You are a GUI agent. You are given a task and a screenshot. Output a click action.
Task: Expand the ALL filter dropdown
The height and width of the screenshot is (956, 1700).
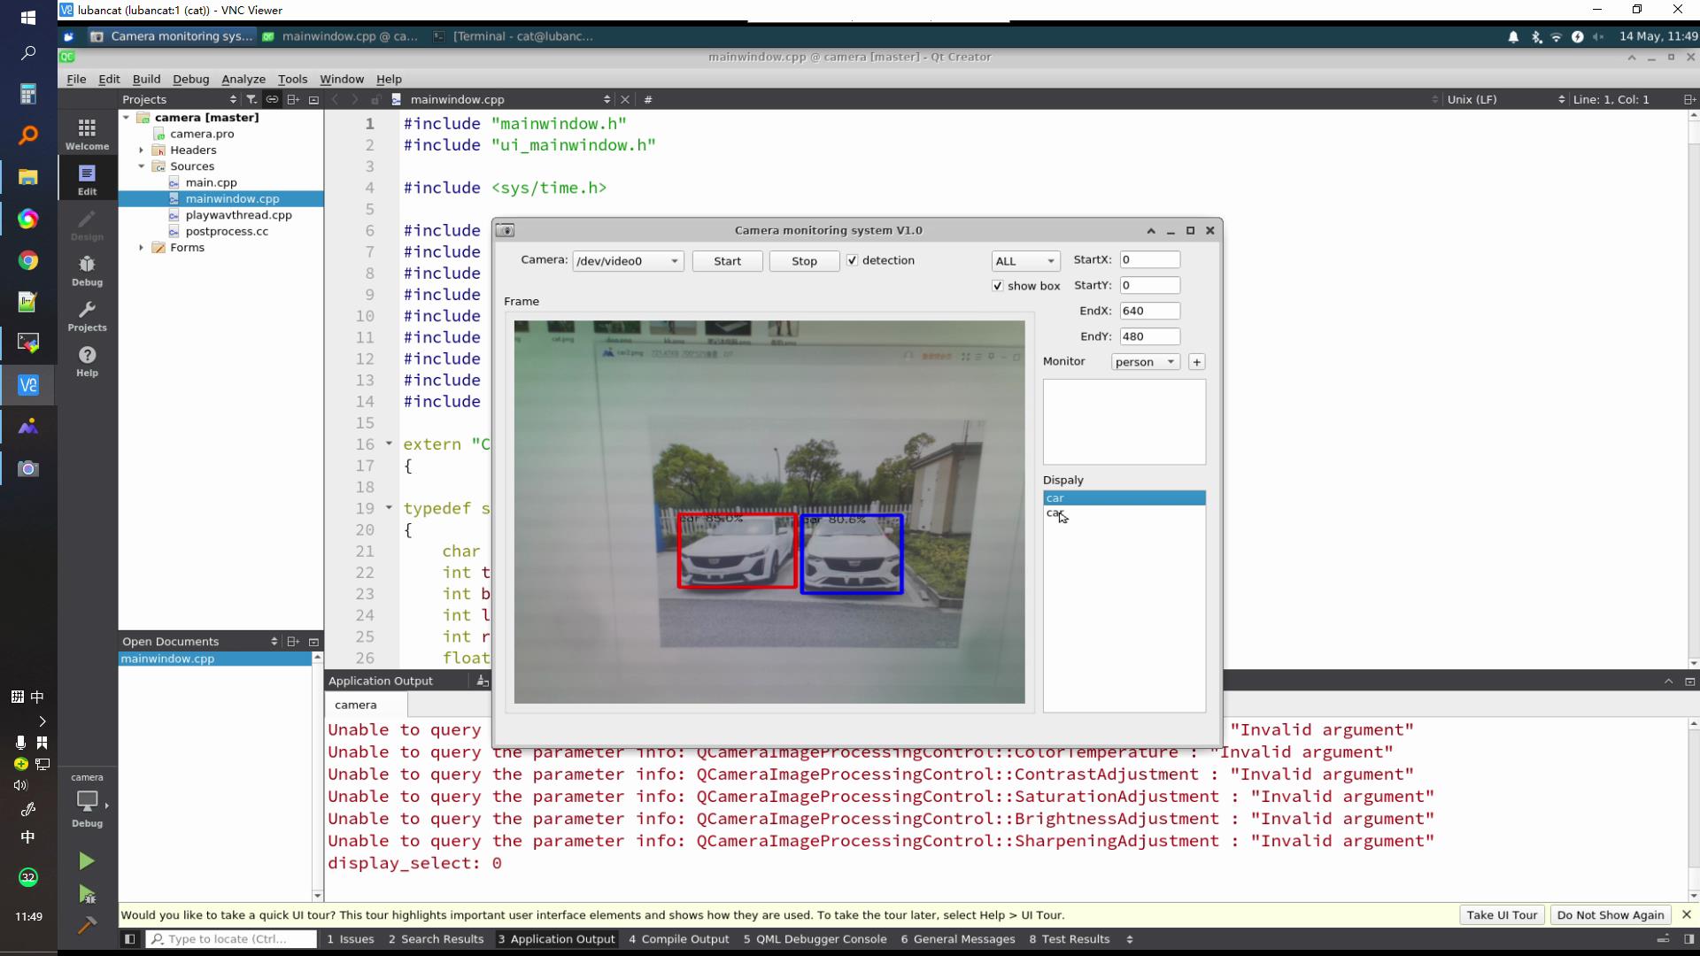(1024, 259)
